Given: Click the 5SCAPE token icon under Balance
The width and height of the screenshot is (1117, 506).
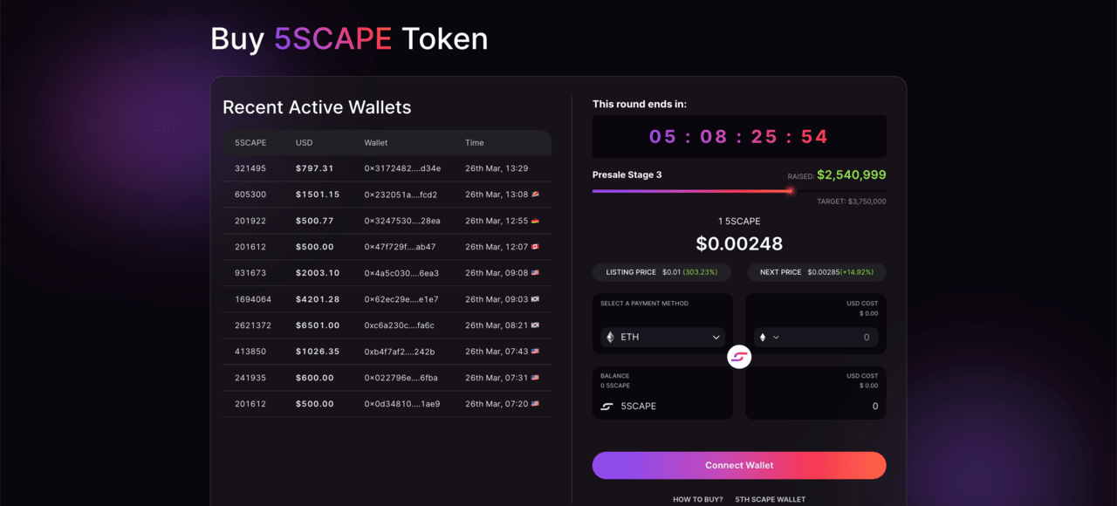Looking at the screenshot, I should (x=606, y=407).
